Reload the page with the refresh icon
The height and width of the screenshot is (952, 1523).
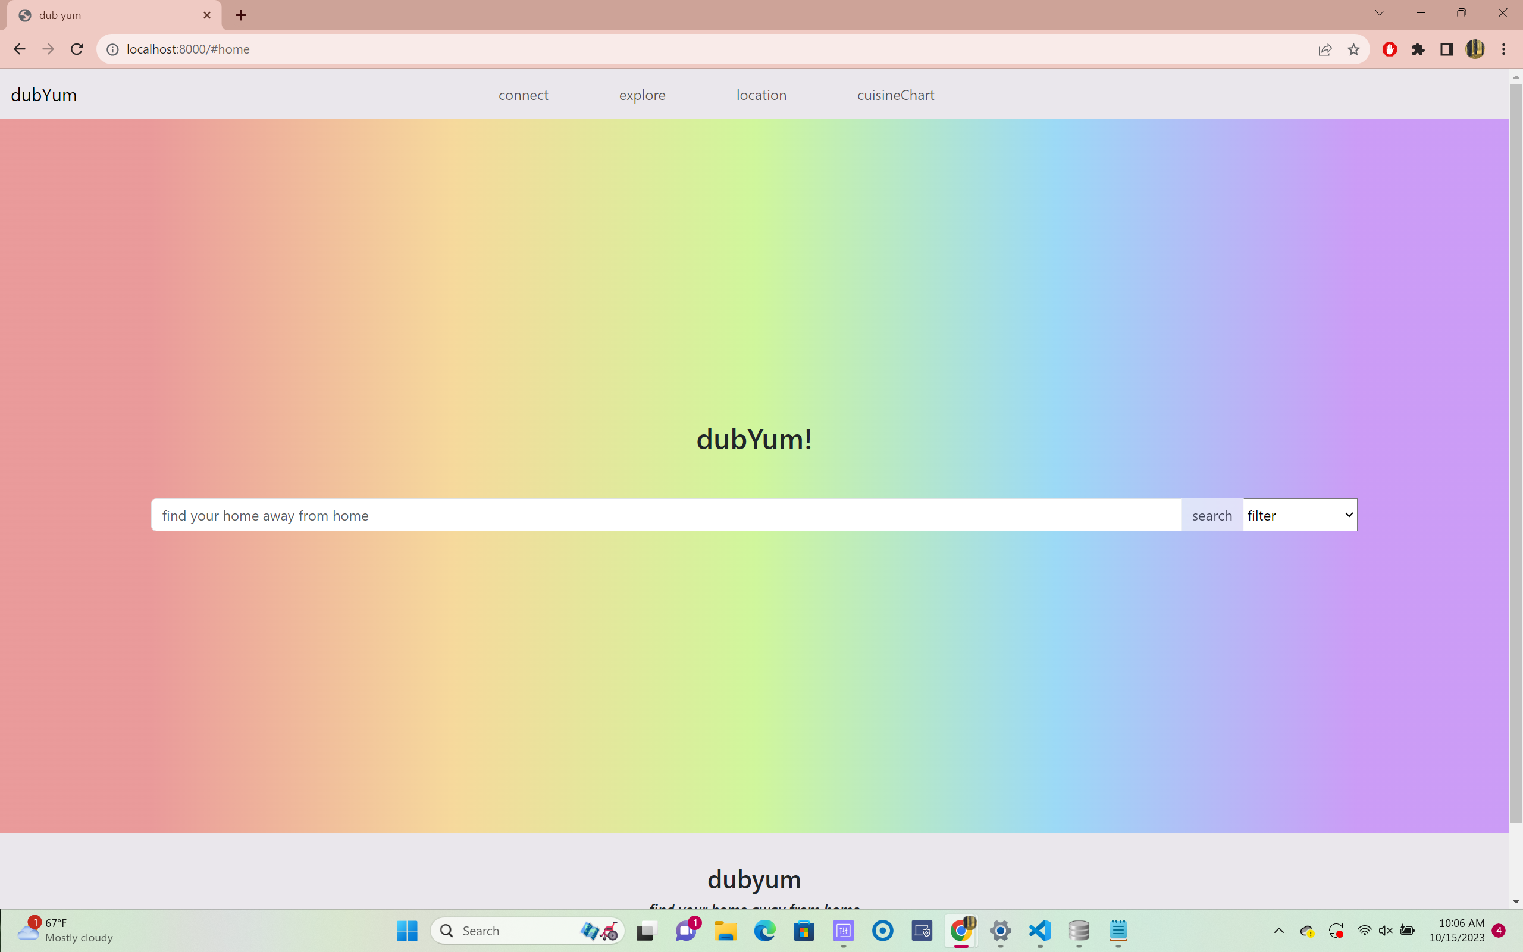77,49
